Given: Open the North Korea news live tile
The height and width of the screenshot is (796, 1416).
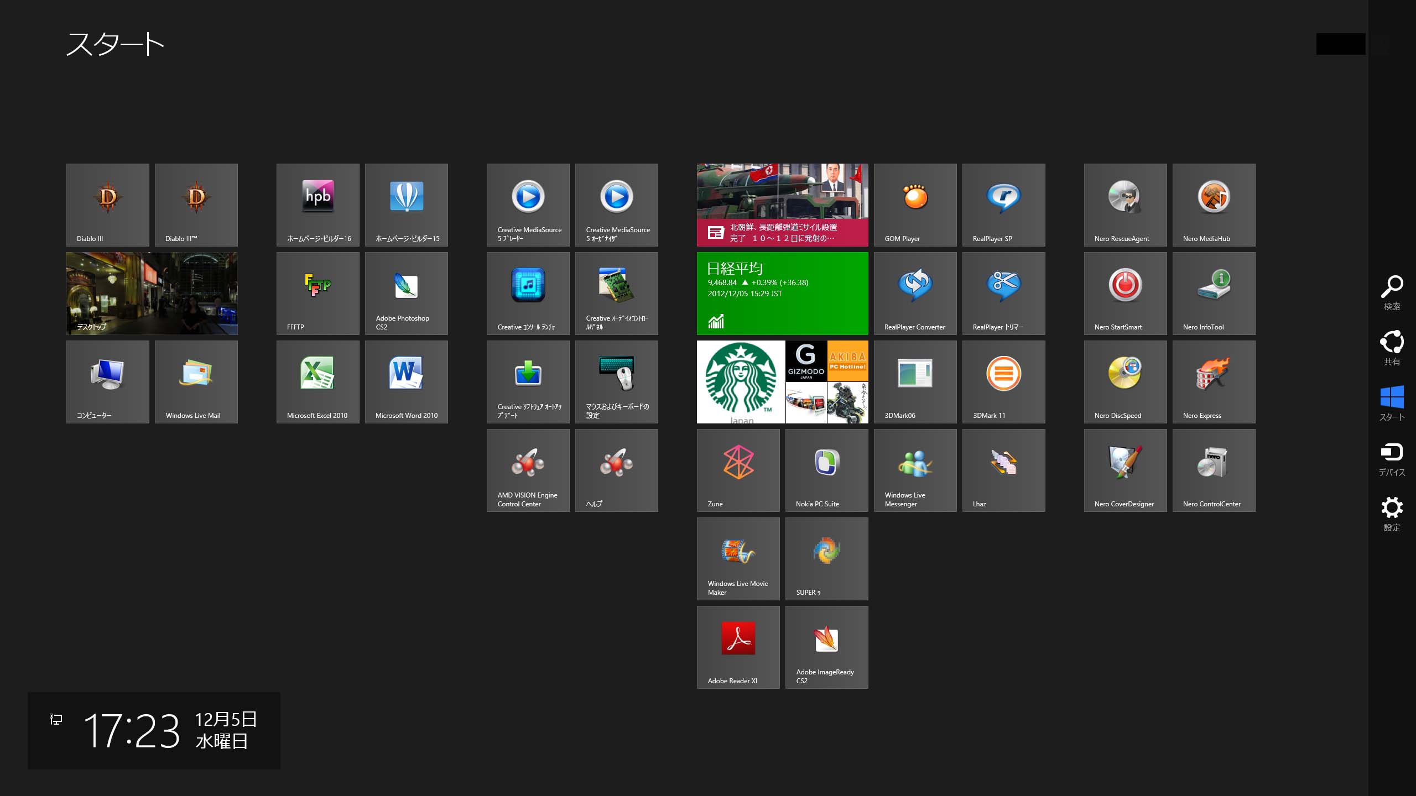Looking at the screenshot, I should pos(783,205).
